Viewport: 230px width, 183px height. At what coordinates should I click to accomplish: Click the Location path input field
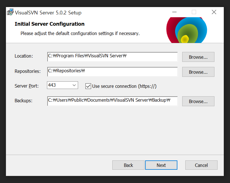pyautogui.click(x=113, y=57)
